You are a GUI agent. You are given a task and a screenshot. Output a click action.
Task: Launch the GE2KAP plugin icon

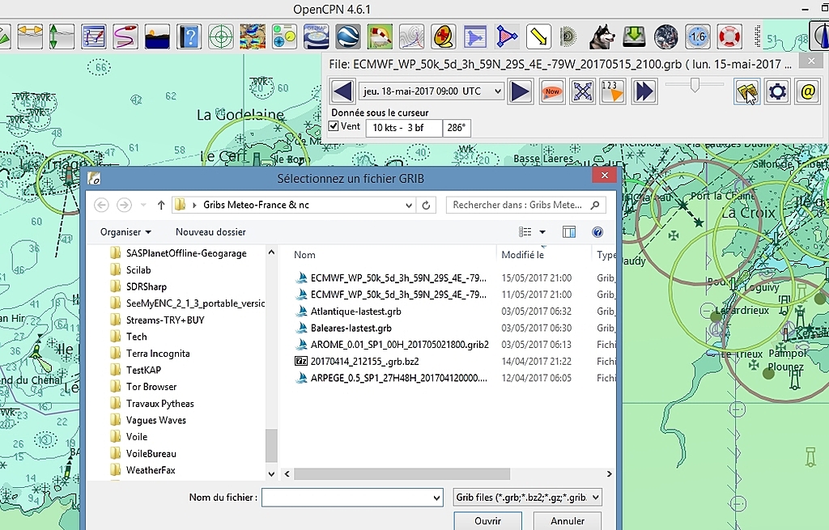[317, 36]
